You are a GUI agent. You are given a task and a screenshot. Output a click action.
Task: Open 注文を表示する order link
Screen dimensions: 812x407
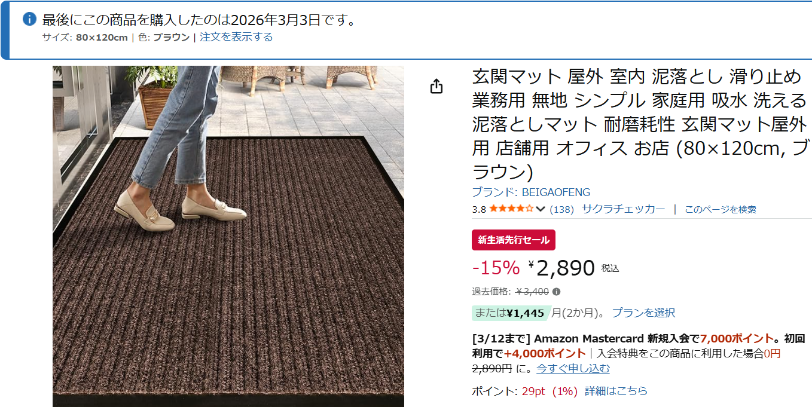point(236,37)
